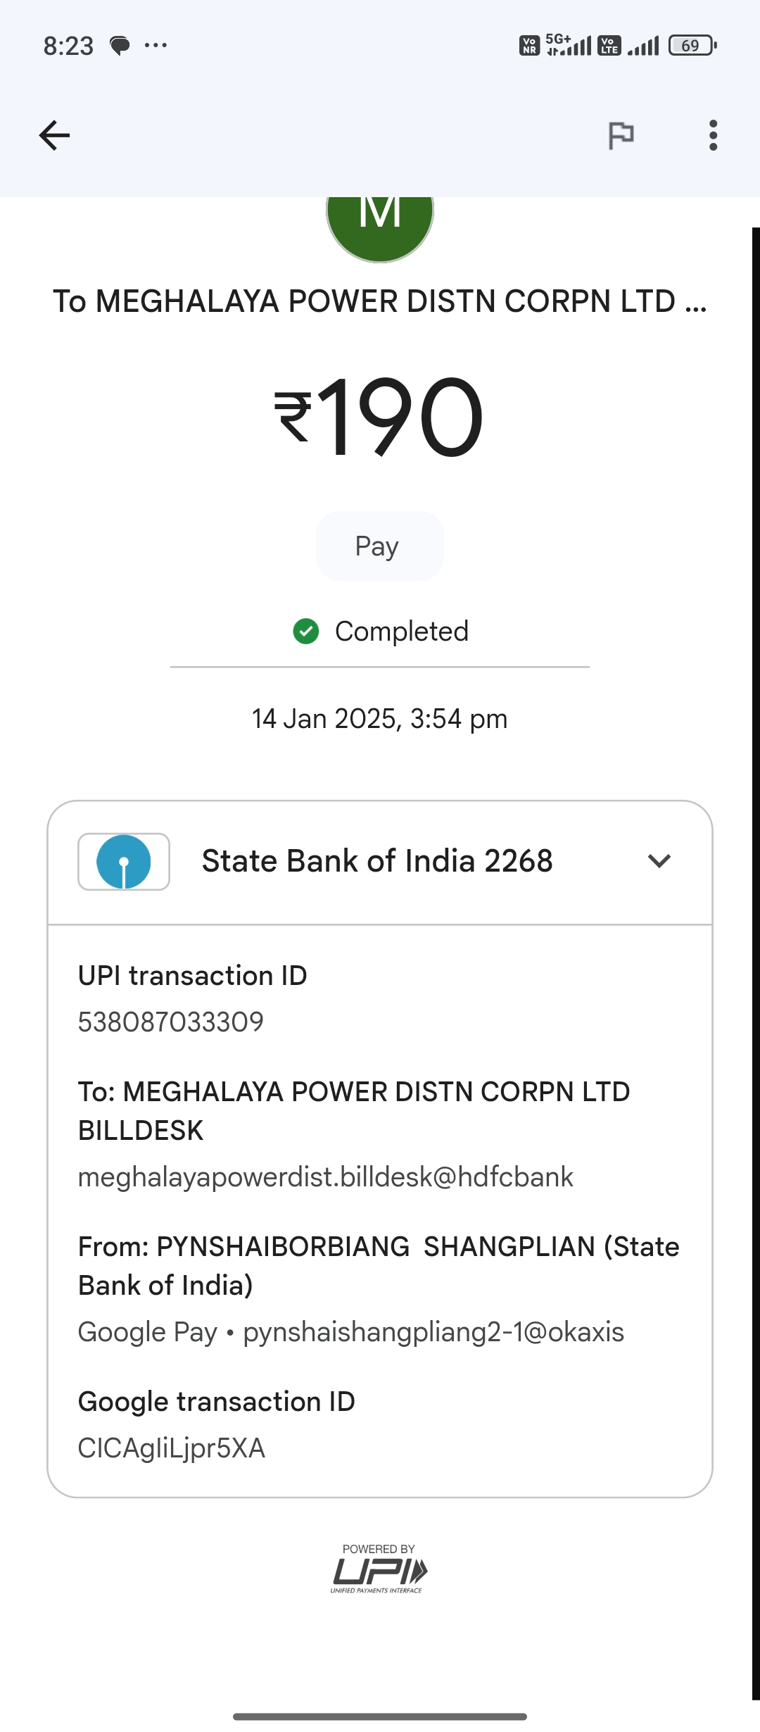Tap the chat bubble notification icon
This screenshot has width=760, height=1732.
(120, 46)
